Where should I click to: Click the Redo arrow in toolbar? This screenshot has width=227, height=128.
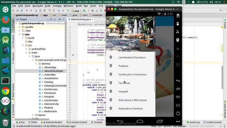pos(31,11)
